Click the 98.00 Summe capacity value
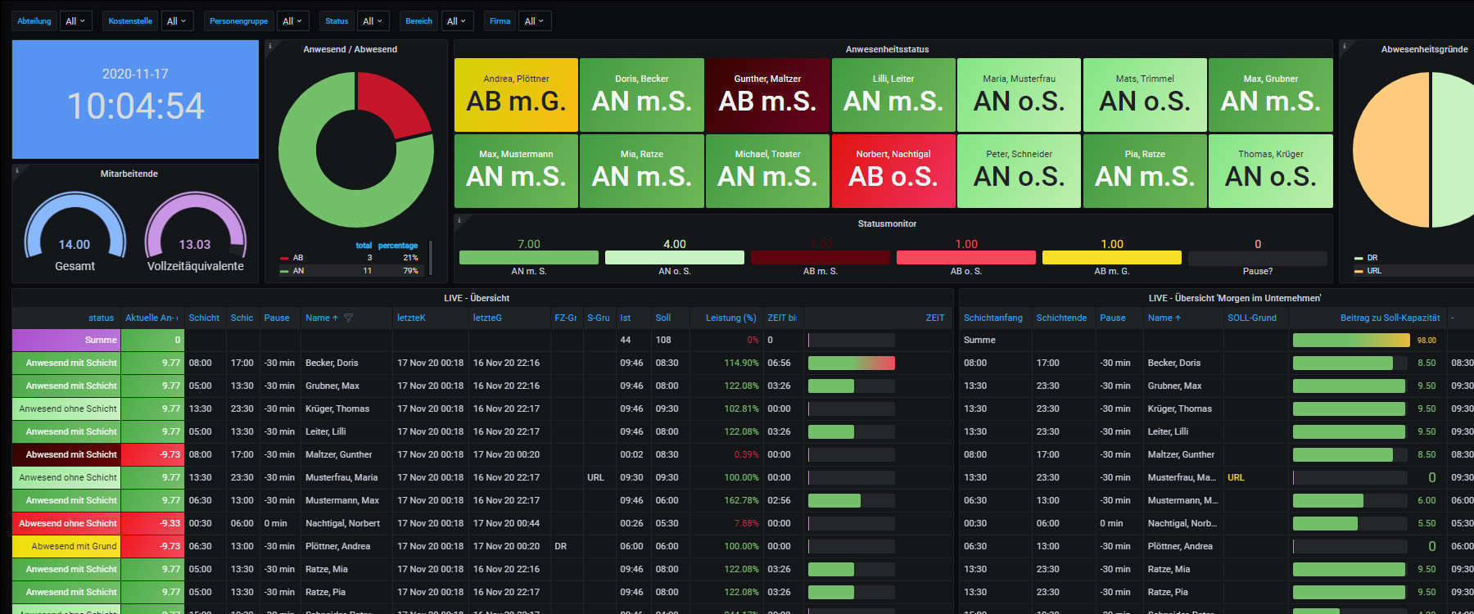The height and width of the screenshot is (614, 1474). (x=1427, y=340)
